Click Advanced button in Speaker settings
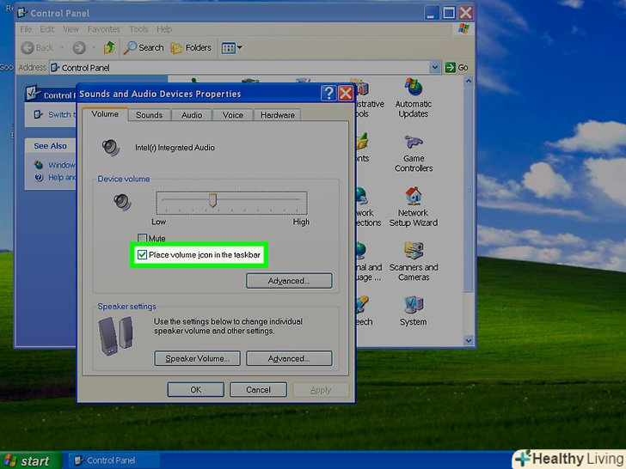Screen dimensions: 626x469 [289, 358]
